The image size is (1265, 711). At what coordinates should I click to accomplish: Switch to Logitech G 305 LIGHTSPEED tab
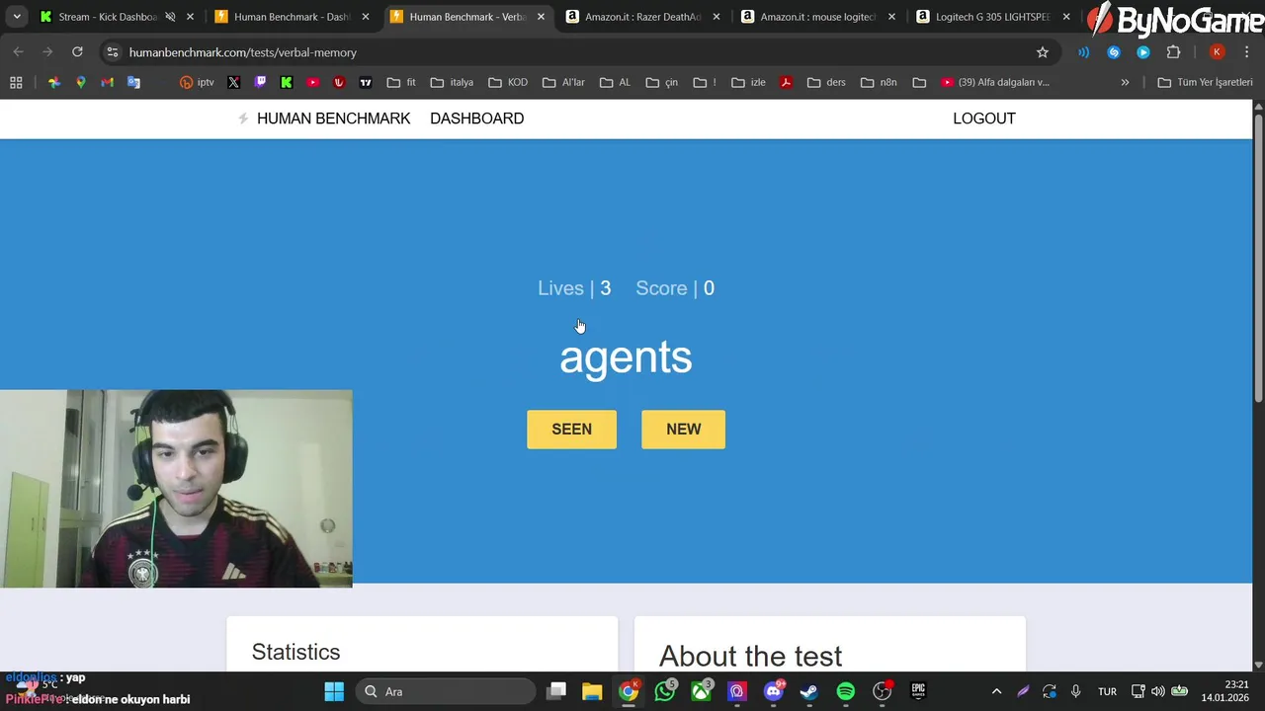993,17
